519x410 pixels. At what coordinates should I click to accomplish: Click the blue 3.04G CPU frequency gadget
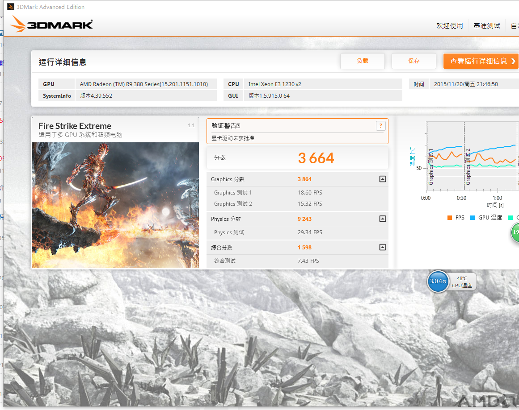coord(438,282)
